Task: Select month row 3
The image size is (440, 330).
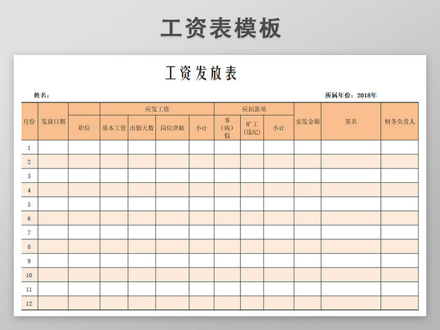Action: pos(220,176)
